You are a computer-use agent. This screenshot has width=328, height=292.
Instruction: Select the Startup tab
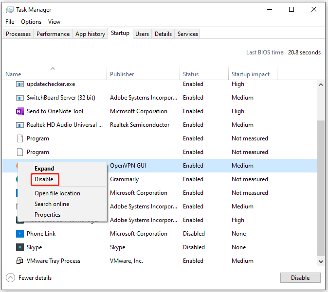(120, 33)
